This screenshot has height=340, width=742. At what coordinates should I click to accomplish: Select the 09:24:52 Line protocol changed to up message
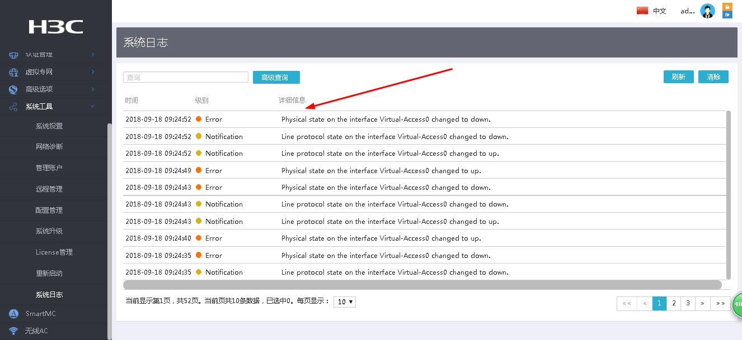(x=390, y=153)
